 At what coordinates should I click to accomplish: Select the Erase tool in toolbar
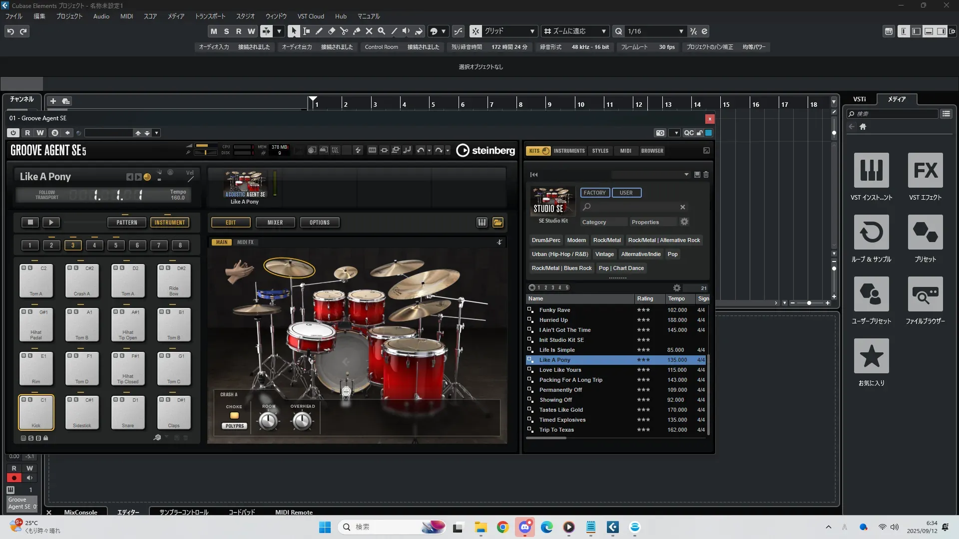332,31
